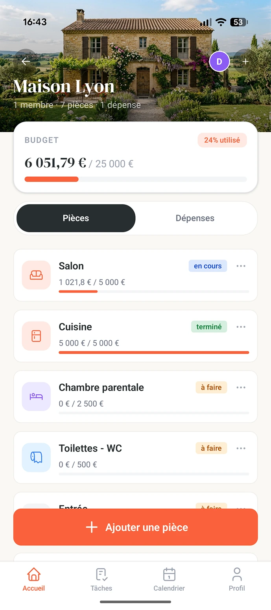Tap Ajouter une pièce button
The width and height of the screenshot is (271, 610).
(136, 527)
